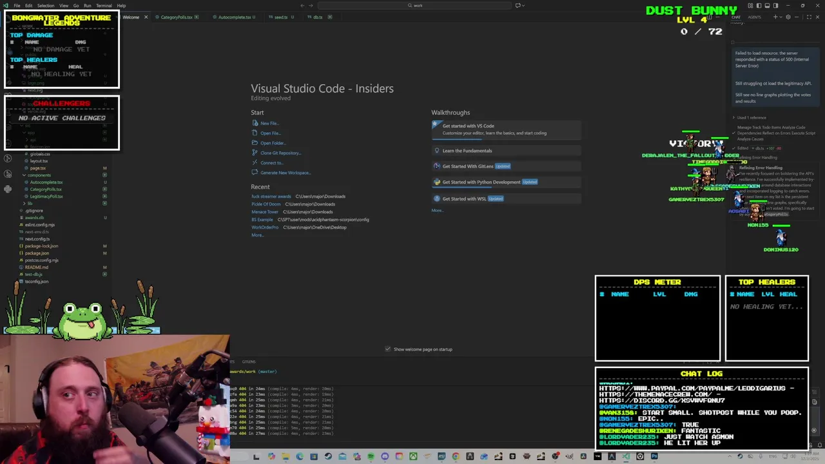Image resolution: width=825 pixels, height=464 pixels.
Task: Open the Run menu
Action: 87,5
